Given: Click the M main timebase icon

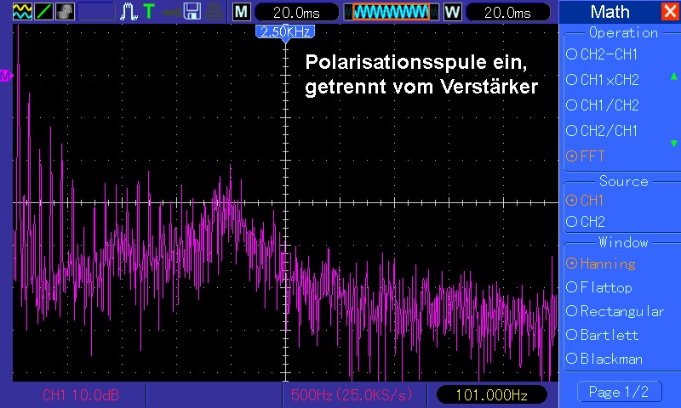Looking at the screenshot, I should (242, 12).
